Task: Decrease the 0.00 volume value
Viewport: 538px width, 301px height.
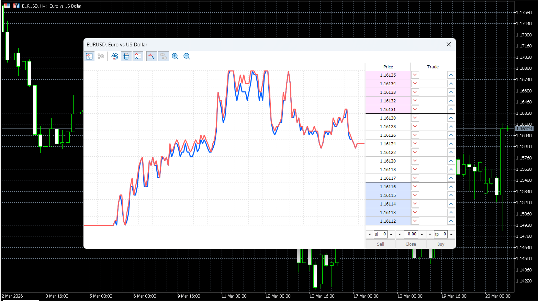Action: (x=400, y=234)
